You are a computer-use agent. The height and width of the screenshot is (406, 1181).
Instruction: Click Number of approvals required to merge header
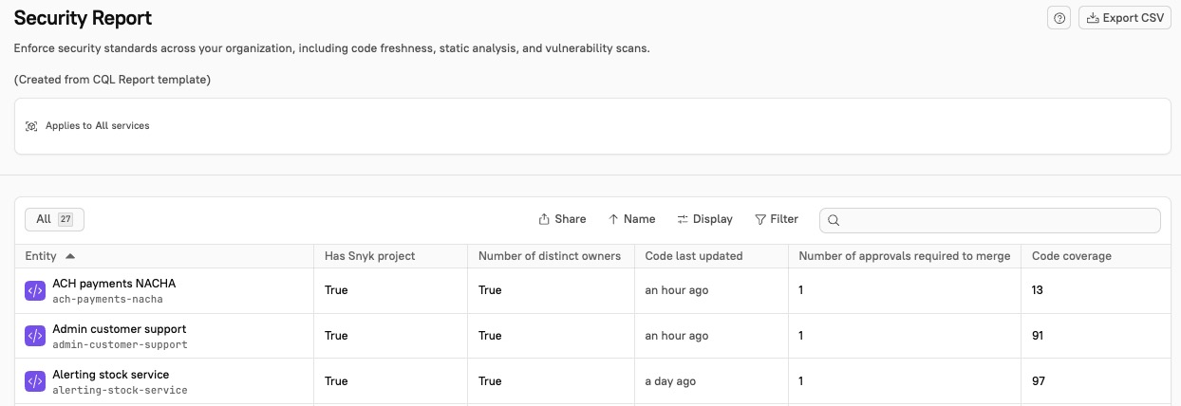point(905,256)
